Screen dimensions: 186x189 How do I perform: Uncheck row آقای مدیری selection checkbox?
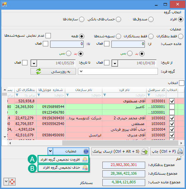[172, 135]
